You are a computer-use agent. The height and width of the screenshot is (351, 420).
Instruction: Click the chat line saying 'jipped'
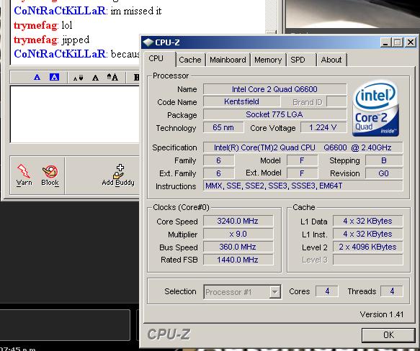click(x=75, y=40)
